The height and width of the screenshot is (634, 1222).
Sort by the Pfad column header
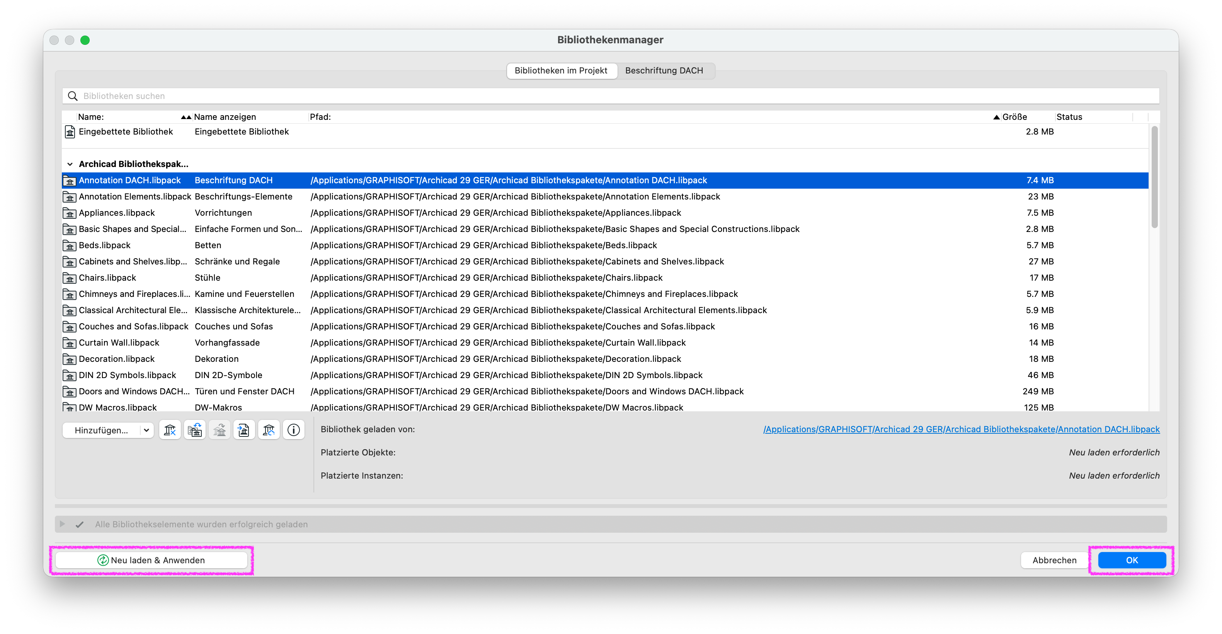point(654,117)
